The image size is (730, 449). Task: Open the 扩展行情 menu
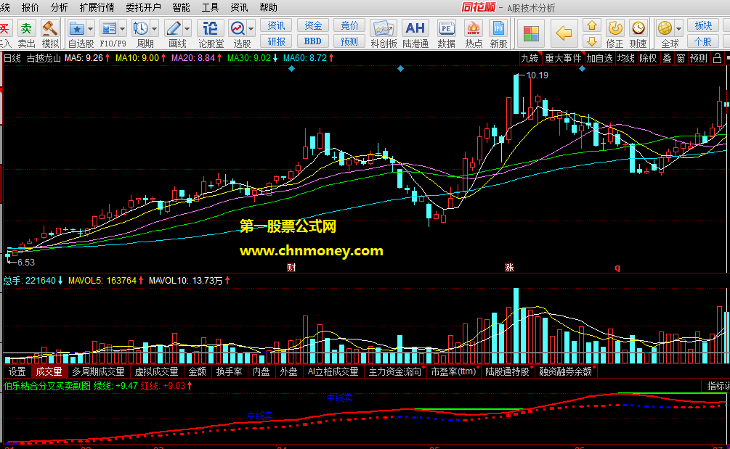pyautogui.click(x=97, y=7)
